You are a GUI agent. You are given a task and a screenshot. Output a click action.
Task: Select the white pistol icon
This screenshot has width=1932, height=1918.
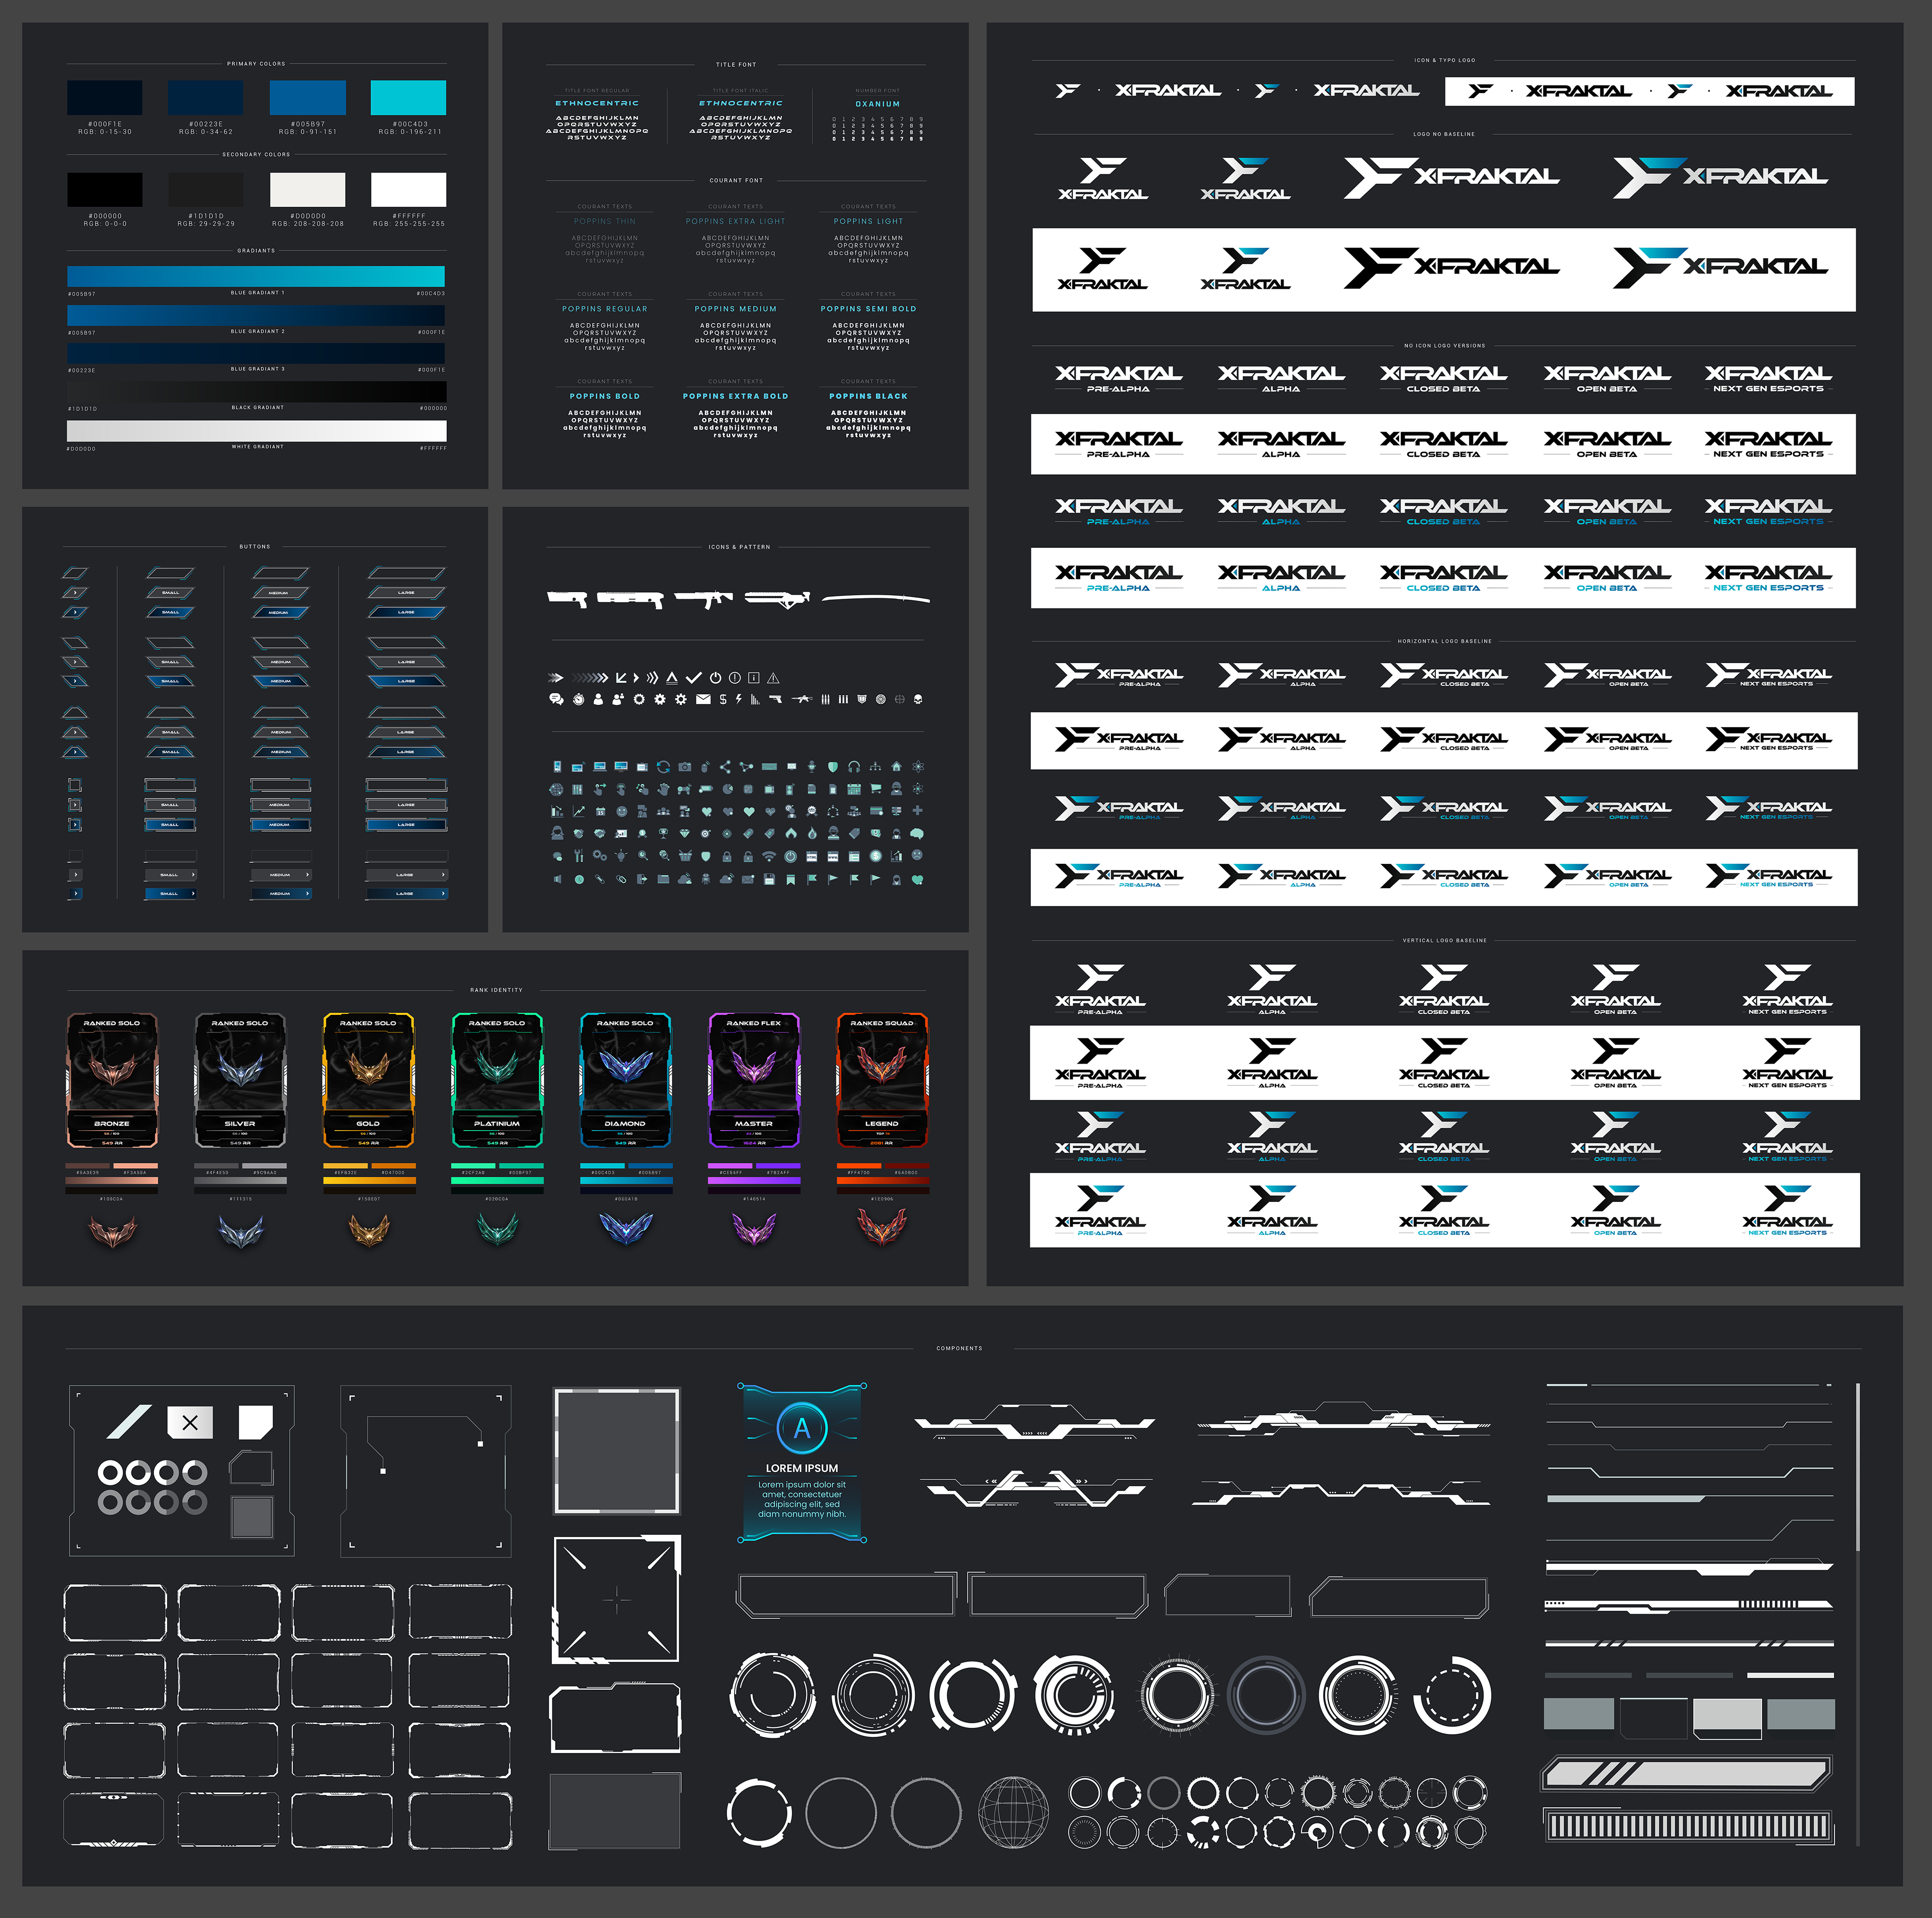tap(776, 699)
